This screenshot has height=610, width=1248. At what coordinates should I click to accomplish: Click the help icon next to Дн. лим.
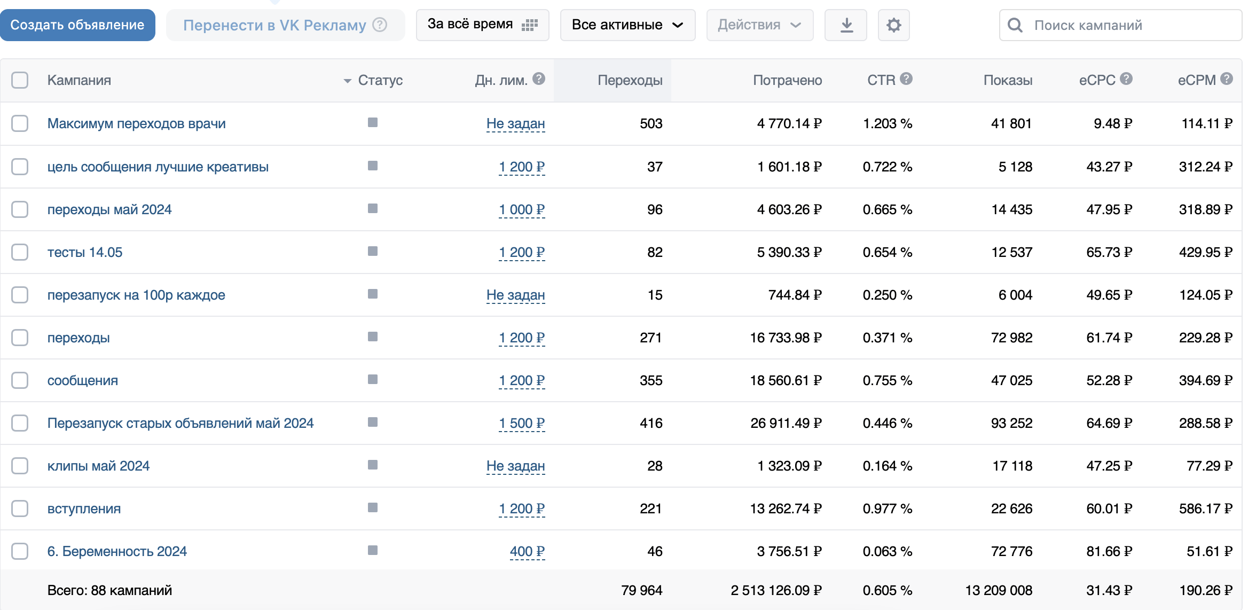(x=539, y=79)
